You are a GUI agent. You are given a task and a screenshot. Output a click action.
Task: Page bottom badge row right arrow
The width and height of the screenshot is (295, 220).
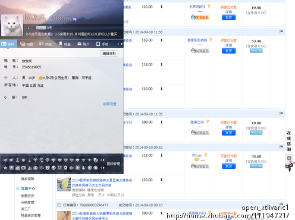pyautogui.click(x=103, y=168)
